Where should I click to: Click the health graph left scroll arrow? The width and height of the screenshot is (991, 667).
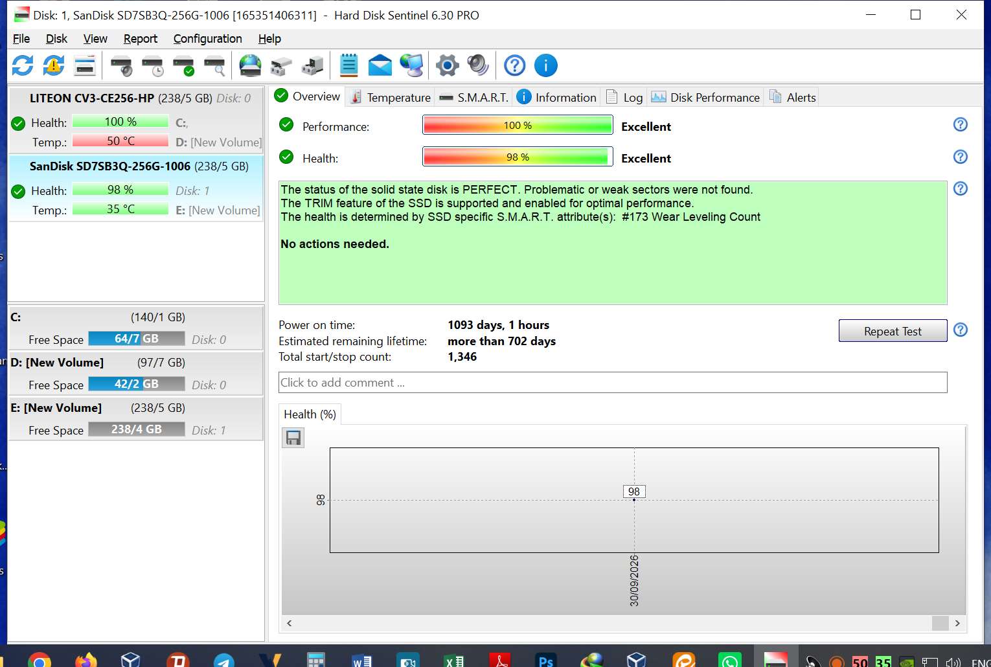[x=290, y=623]
